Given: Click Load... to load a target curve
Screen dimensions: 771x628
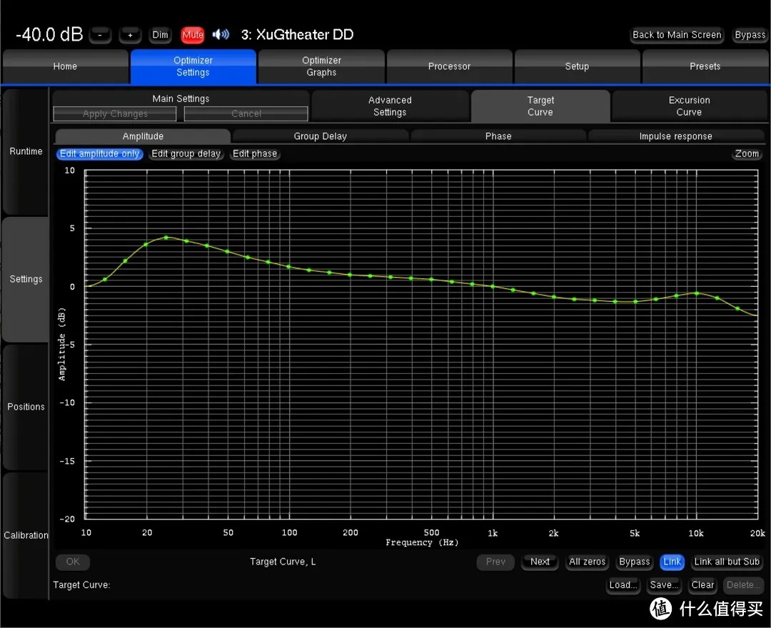Looking at the screenshot, I should [x=623, y=584].
